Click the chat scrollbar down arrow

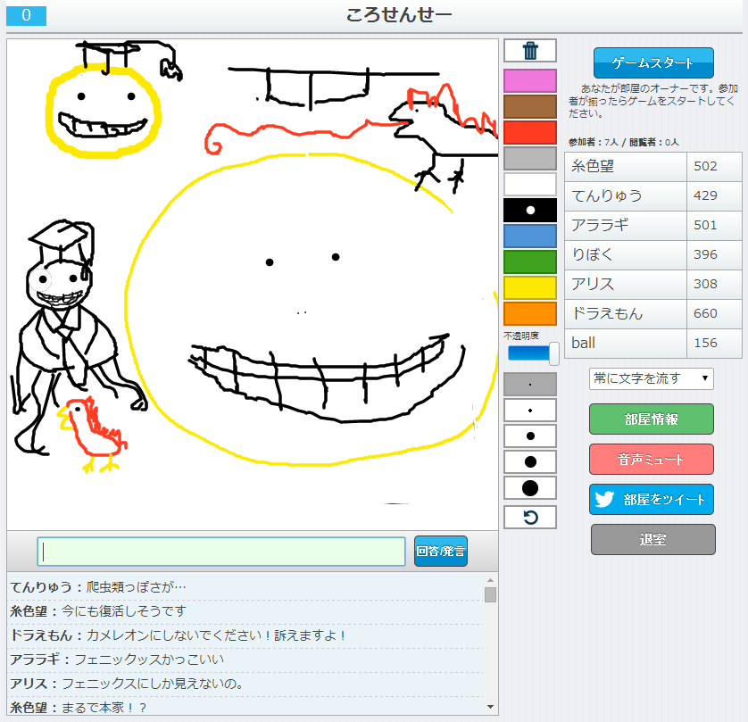[x=490, y=707]
